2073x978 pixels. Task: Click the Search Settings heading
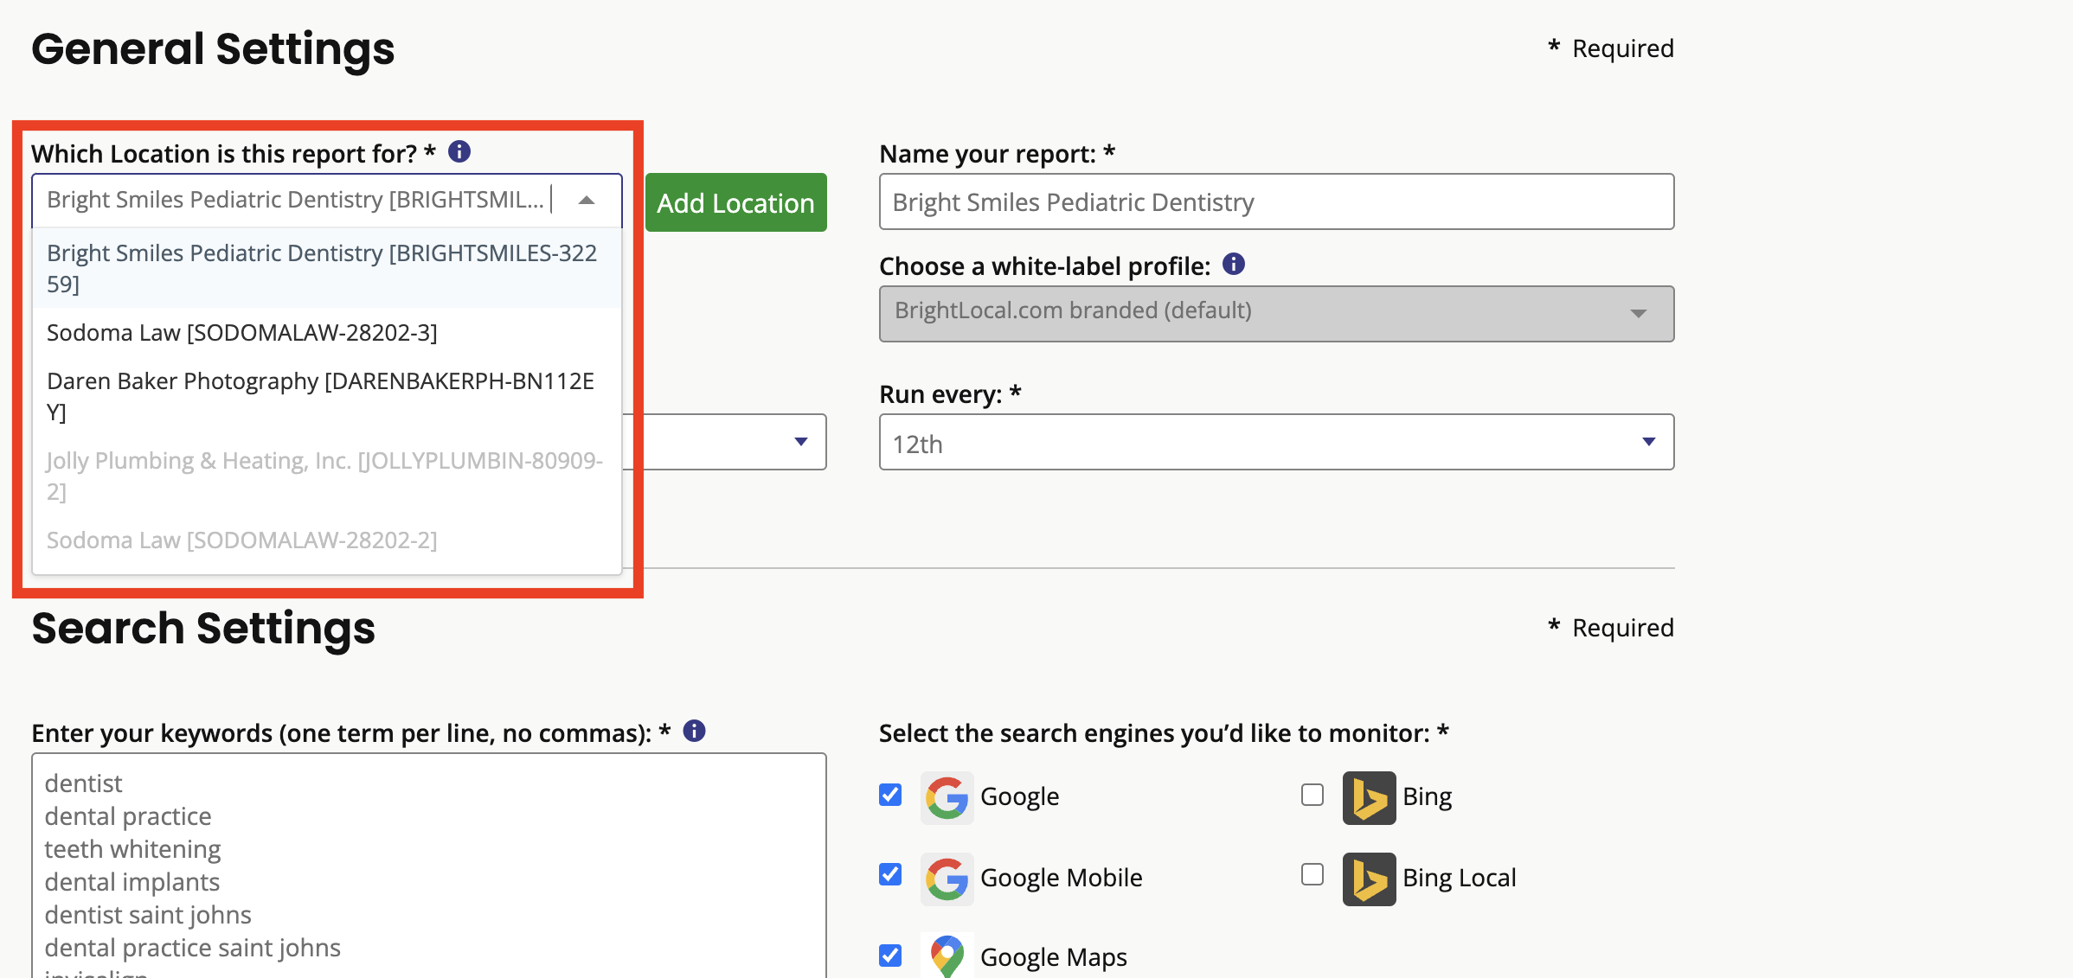tap(203, 628)
